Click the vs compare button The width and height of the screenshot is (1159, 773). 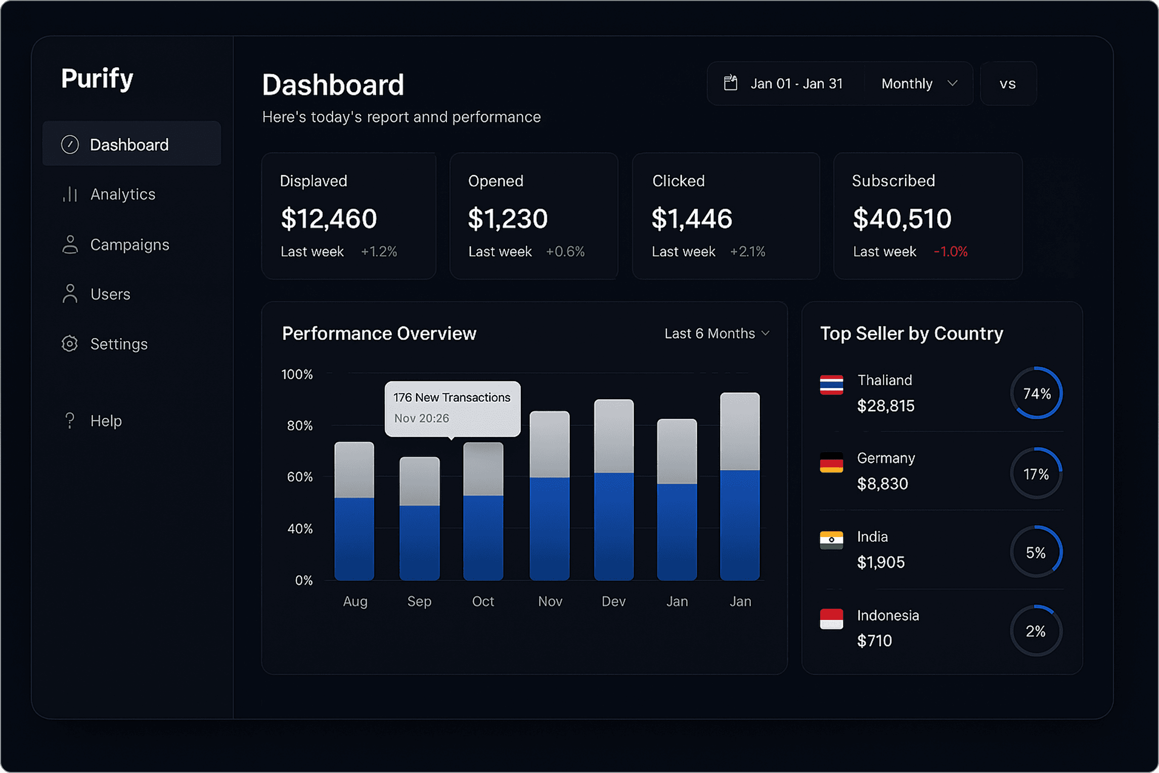click(x=1008, y=83)
